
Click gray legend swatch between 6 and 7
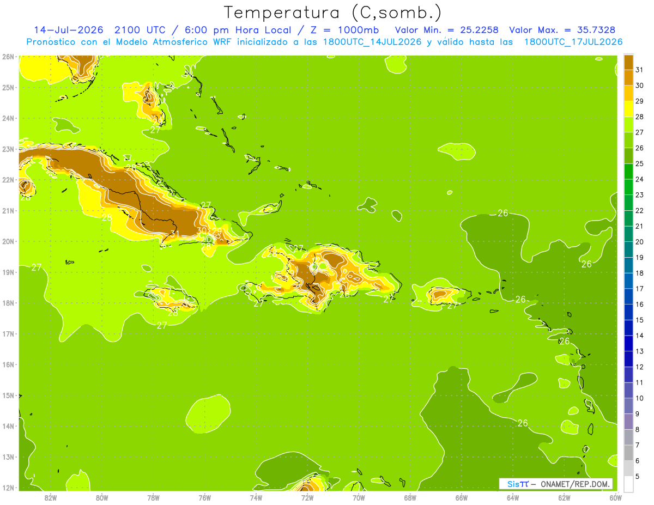point(628,453)
